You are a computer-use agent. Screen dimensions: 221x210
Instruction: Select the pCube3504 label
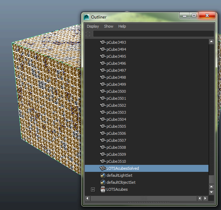[x=116, y=119]
